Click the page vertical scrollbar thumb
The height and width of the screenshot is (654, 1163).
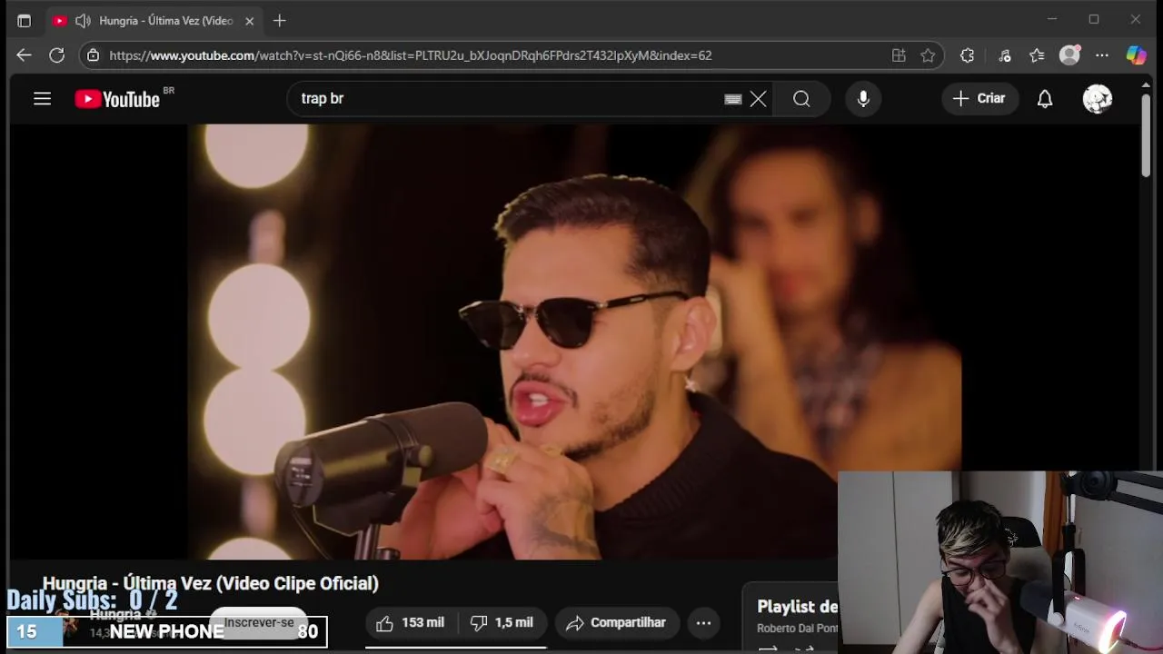tap(1147, 134)
